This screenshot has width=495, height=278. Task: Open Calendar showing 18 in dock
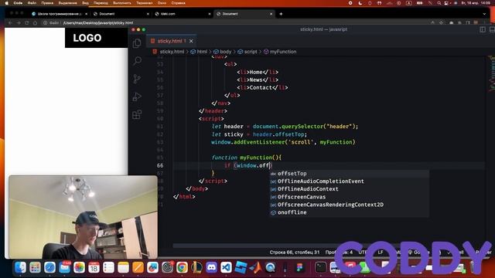tap(94, 268)
